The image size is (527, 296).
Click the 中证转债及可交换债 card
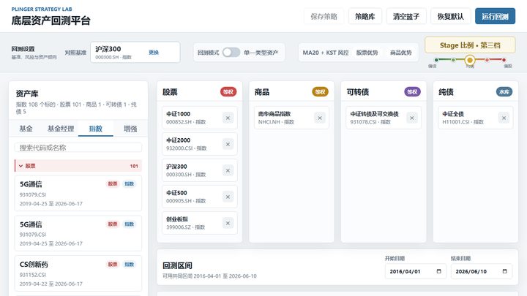(384, 118)
